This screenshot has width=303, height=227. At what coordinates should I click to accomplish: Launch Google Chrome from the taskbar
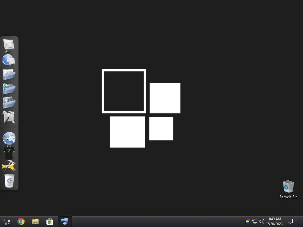coord(21,221)
